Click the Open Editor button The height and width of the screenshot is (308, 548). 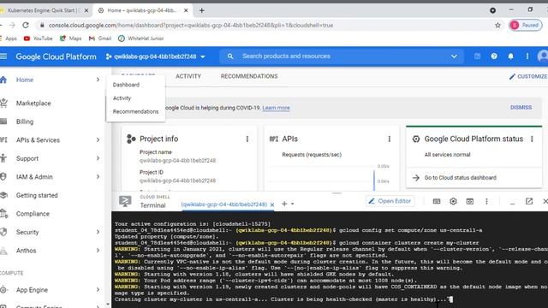[390, 201]
